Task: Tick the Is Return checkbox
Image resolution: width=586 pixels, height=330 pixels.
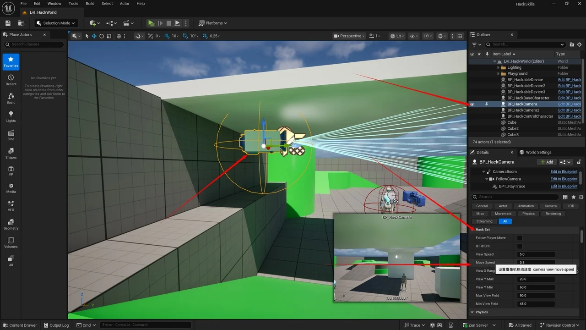Action: click(520, 246)
